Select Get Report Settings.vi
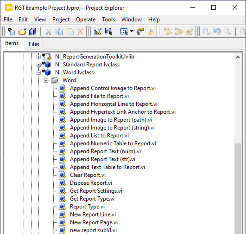Screen dimensions: 246x234 click(x=96, y=191)
